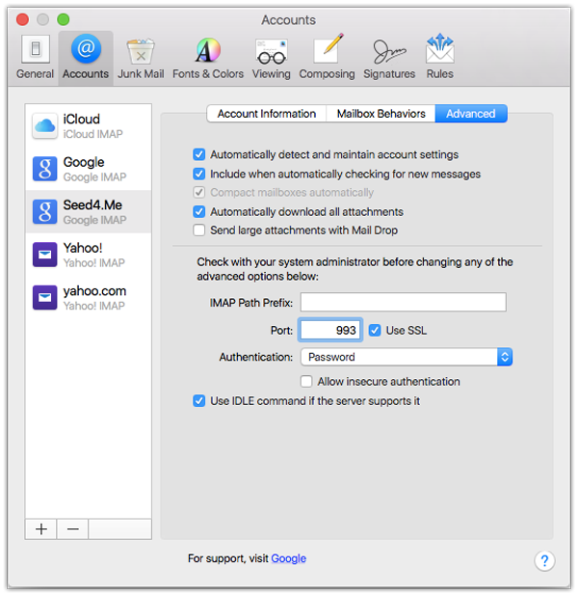Select the yahoo.com account icon

click(x=44, y=297)
